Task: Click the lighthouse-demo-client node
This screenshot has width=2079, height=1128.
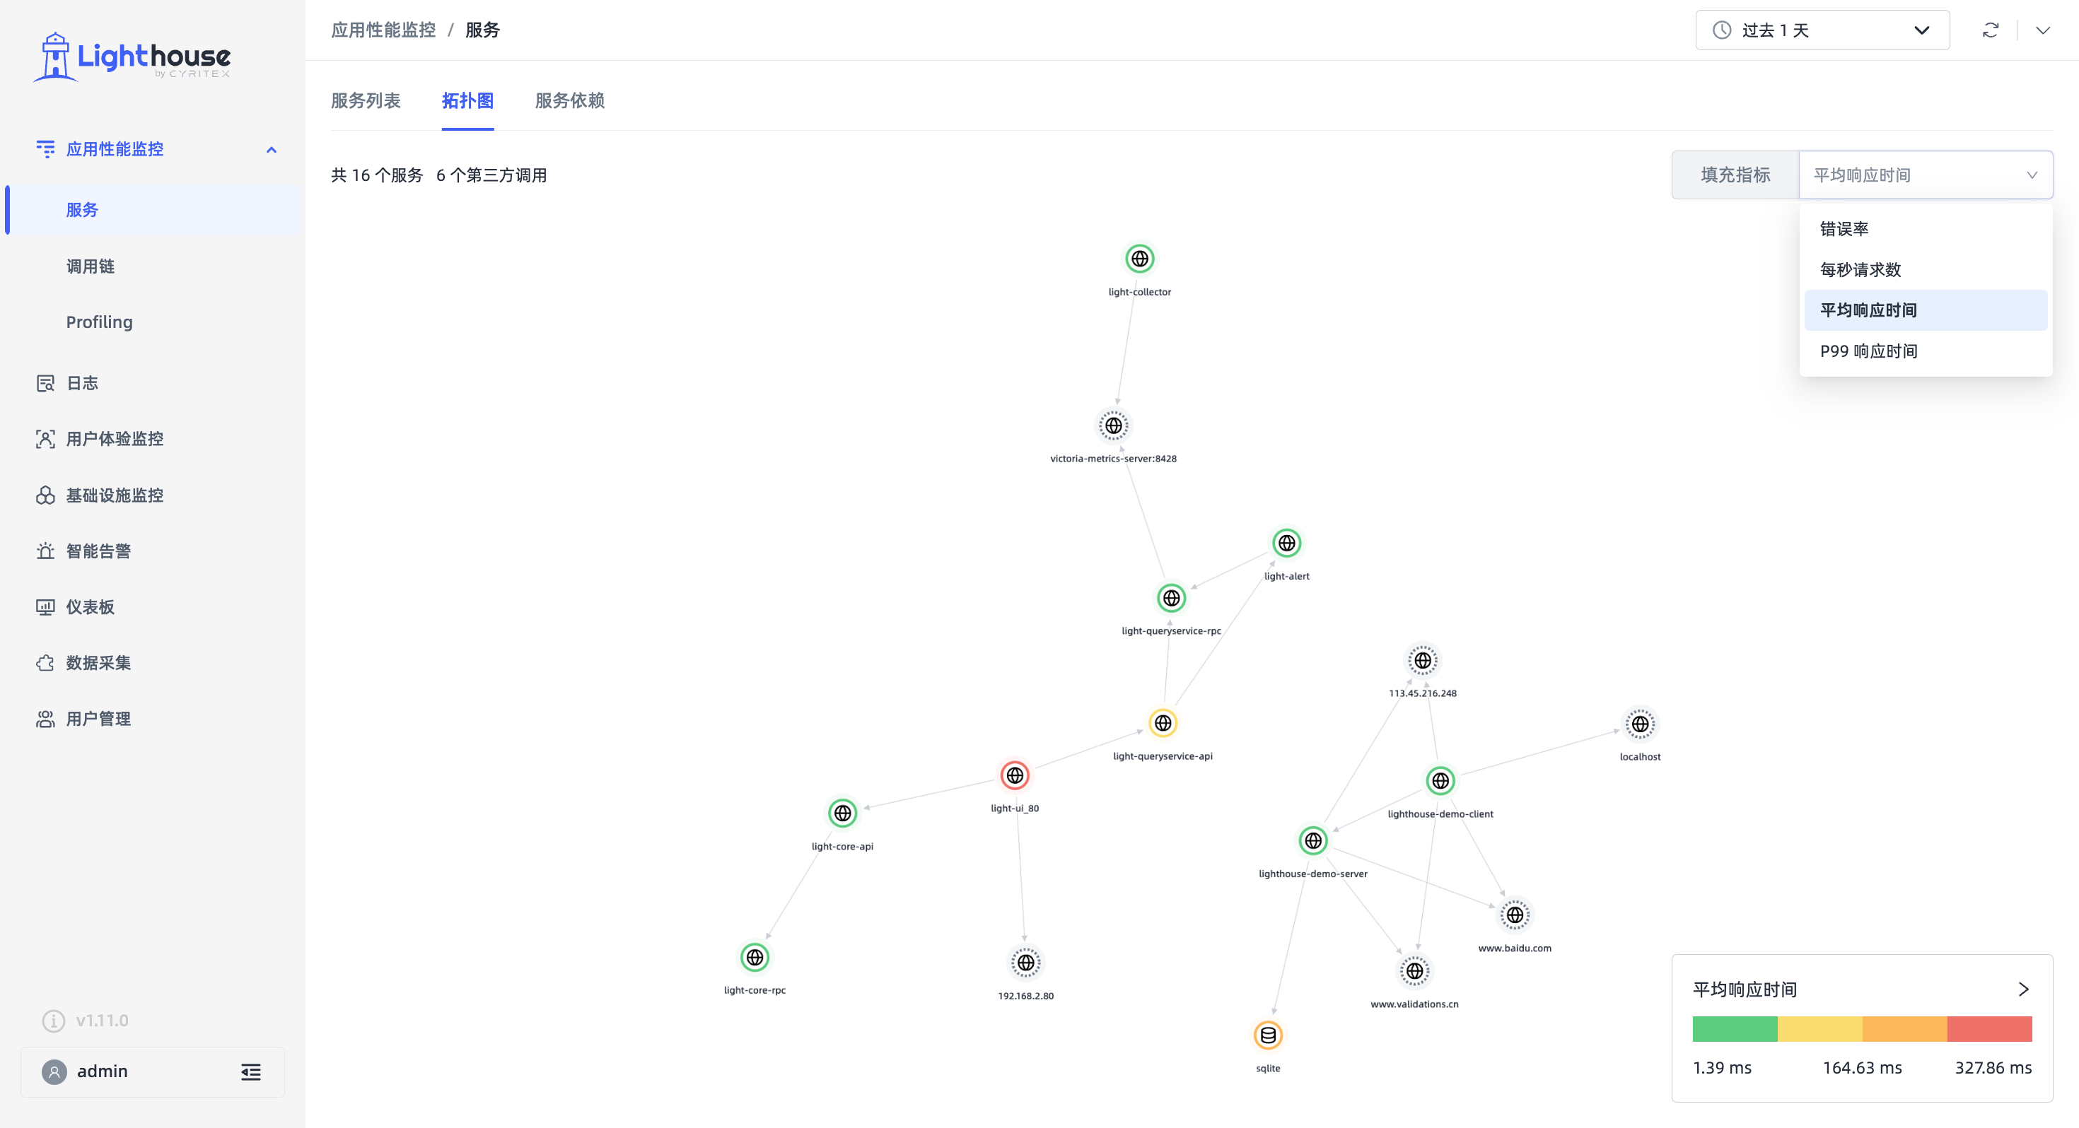Action: (x=1440, y=781)
